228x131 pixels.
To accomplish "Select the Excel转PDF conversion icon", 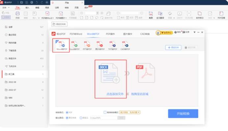I will (74, 45).
